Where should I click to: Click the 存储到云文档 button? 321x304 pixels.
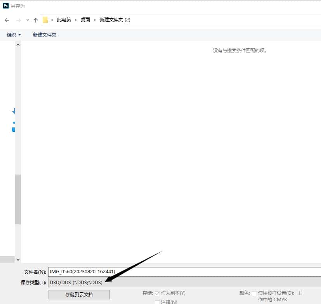point(79,295)
